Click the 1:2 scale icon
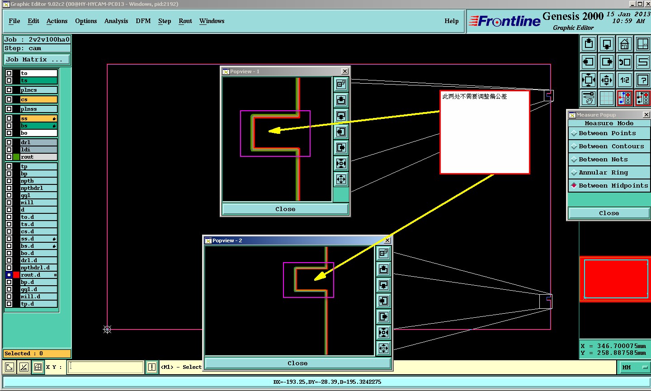 click(625, 80)
